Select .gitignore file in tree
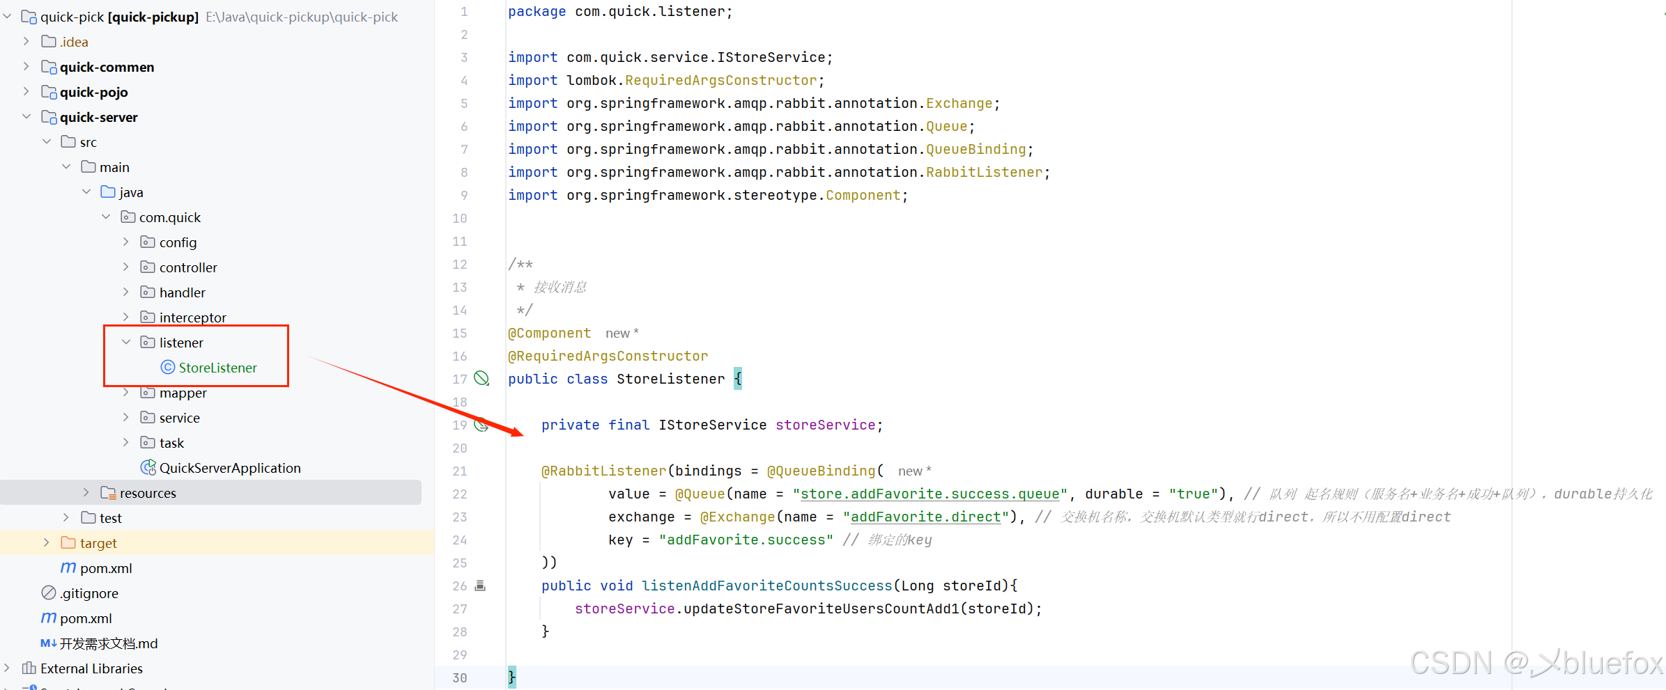The width and height of the screenshot is (1666, 690). [89, 593]
